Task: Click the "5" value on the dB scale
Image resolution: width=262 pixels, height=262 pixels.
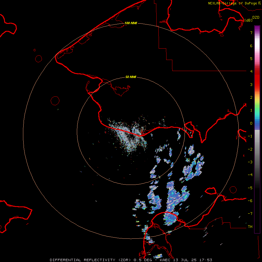Action: pyautogui.click(x=251, y=59)
